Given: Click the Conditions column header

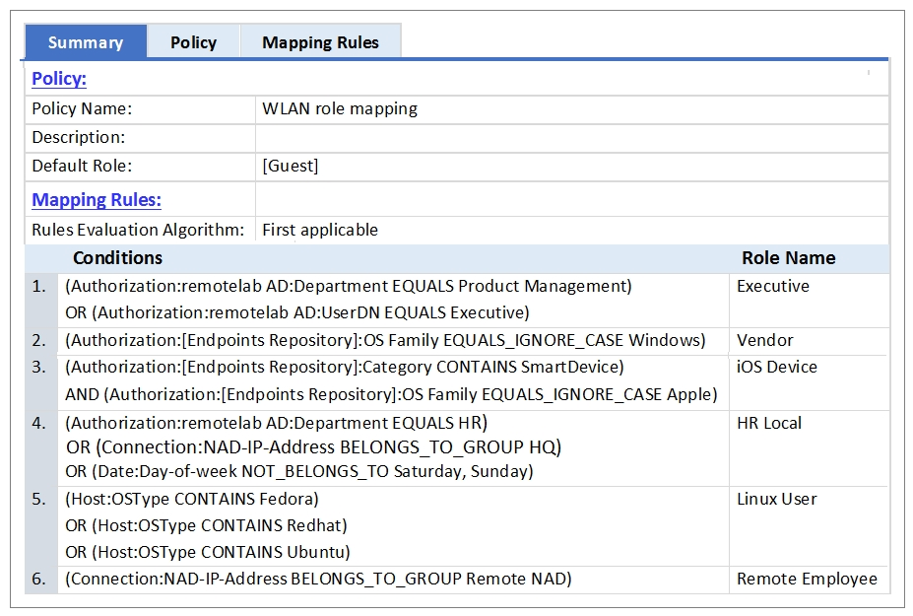Looking at the screenshot, I should click(x=117, y=258).
